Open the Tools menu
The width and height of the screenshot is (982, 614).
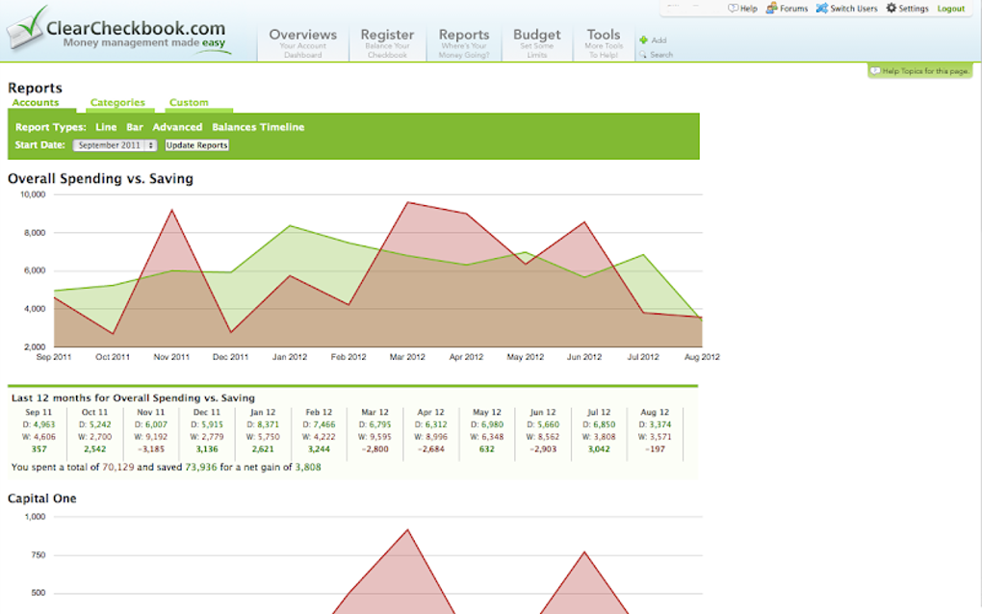(604, 42)
